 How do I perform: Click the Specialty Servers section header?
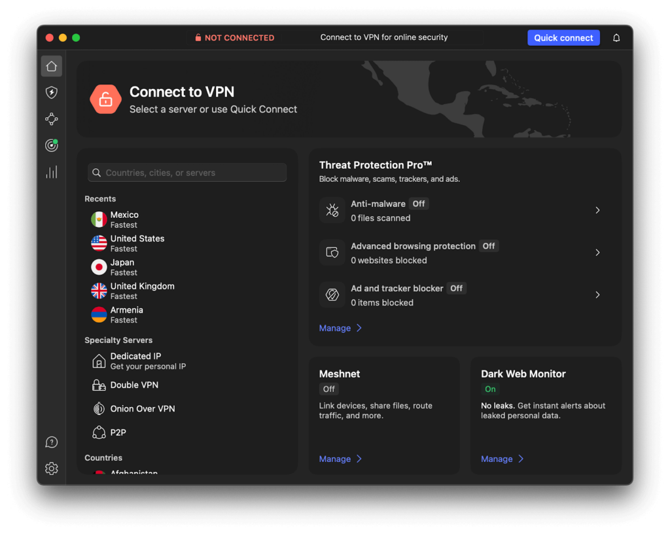click(x=118, y=340)
